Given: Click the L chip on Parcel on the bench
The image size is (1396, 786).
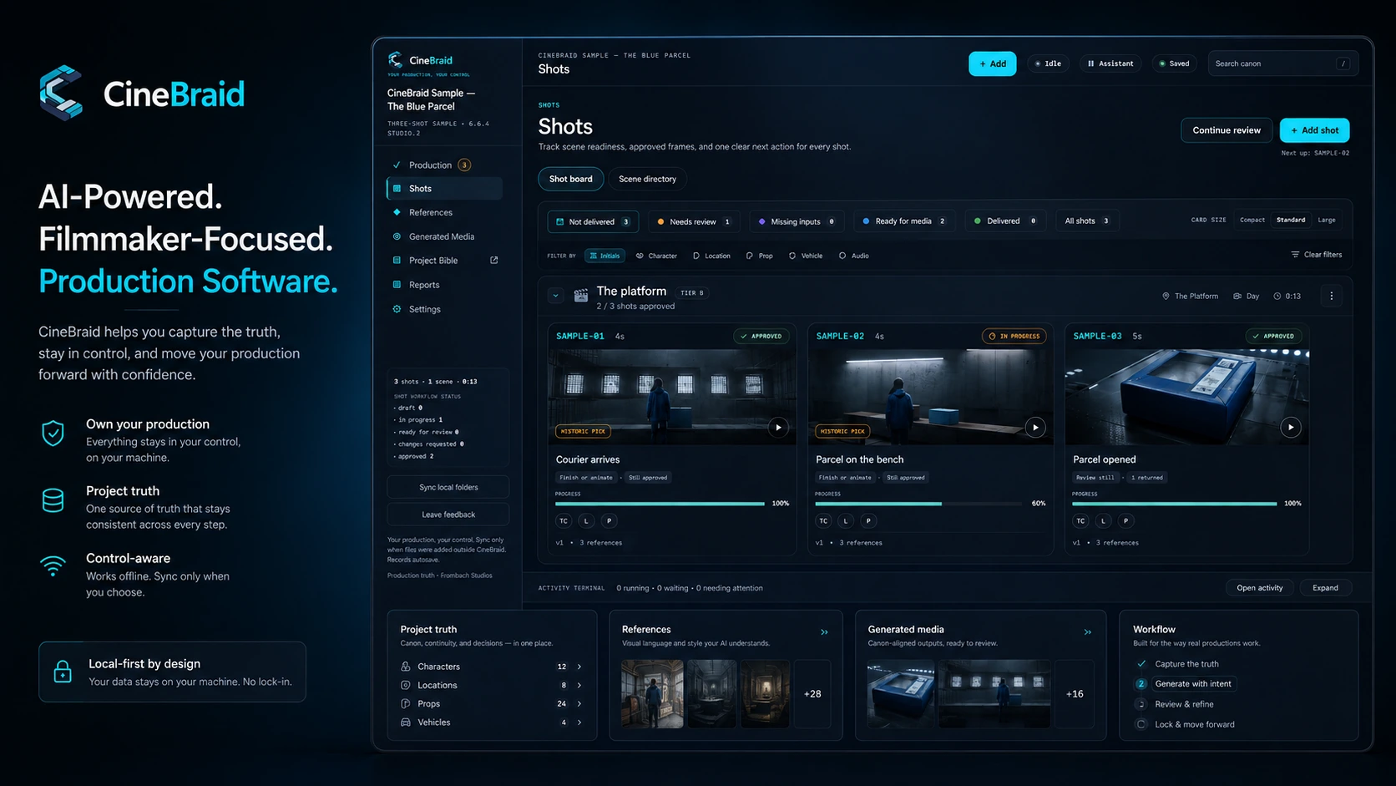Looking at the screenshot, I should tap(846, 521).
